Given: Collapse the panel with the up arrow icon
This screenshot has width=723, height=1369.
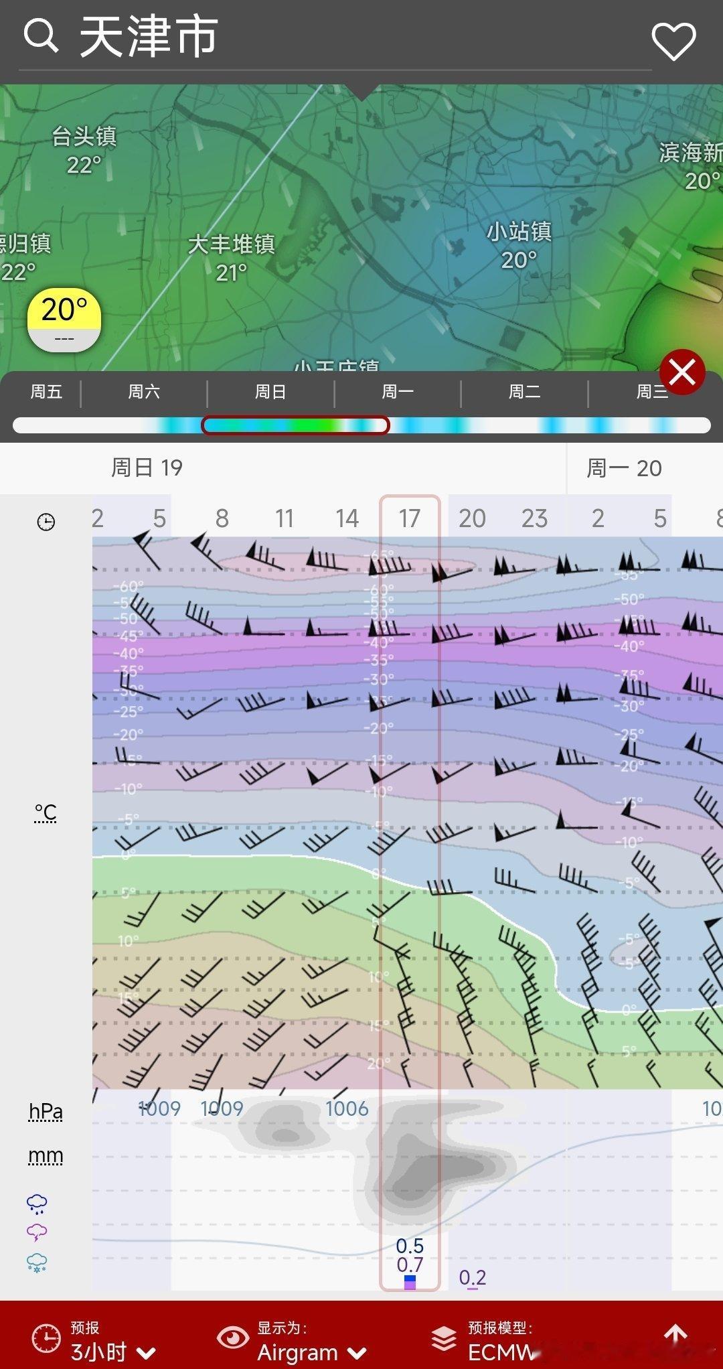Looking at the screenshot, I should 675,1334.
